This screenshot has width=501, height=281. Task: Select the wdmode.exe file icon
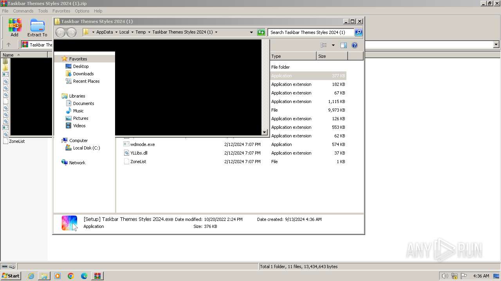[x=126, y=144]
